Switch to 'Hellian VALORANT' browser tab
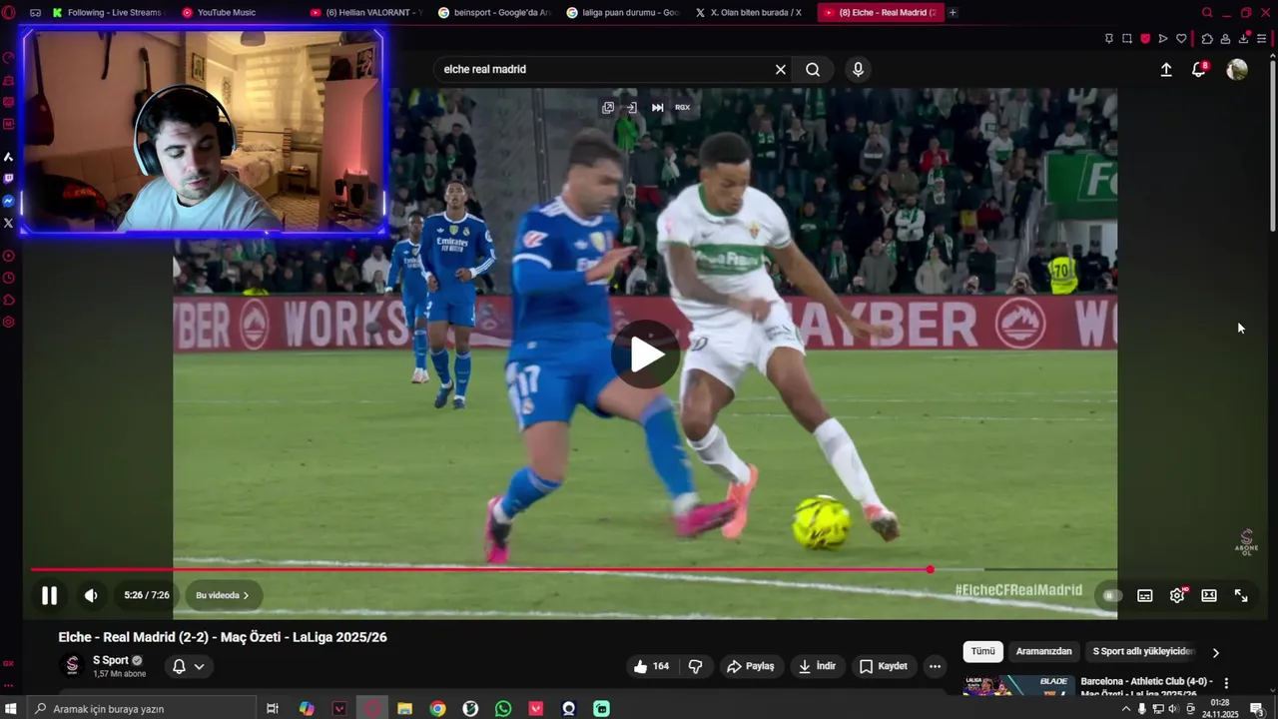This screenshot has height=719, width=1278. pyautogui.click(x=366, y=12)
